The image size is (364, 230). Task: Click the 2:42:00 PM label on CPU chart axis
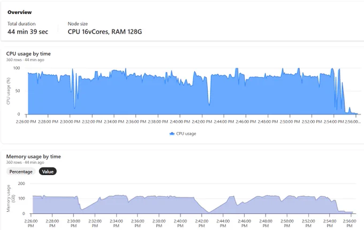coord(202,122)
